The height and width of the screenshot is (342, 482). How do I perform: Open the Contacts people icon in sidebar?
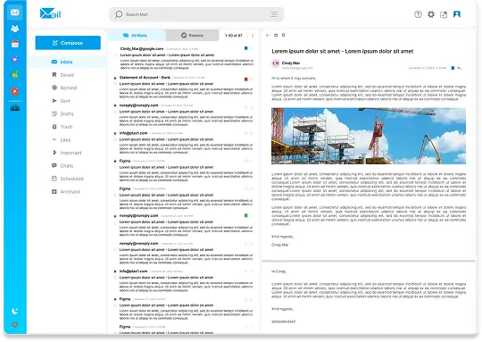(x=15, y=29)
